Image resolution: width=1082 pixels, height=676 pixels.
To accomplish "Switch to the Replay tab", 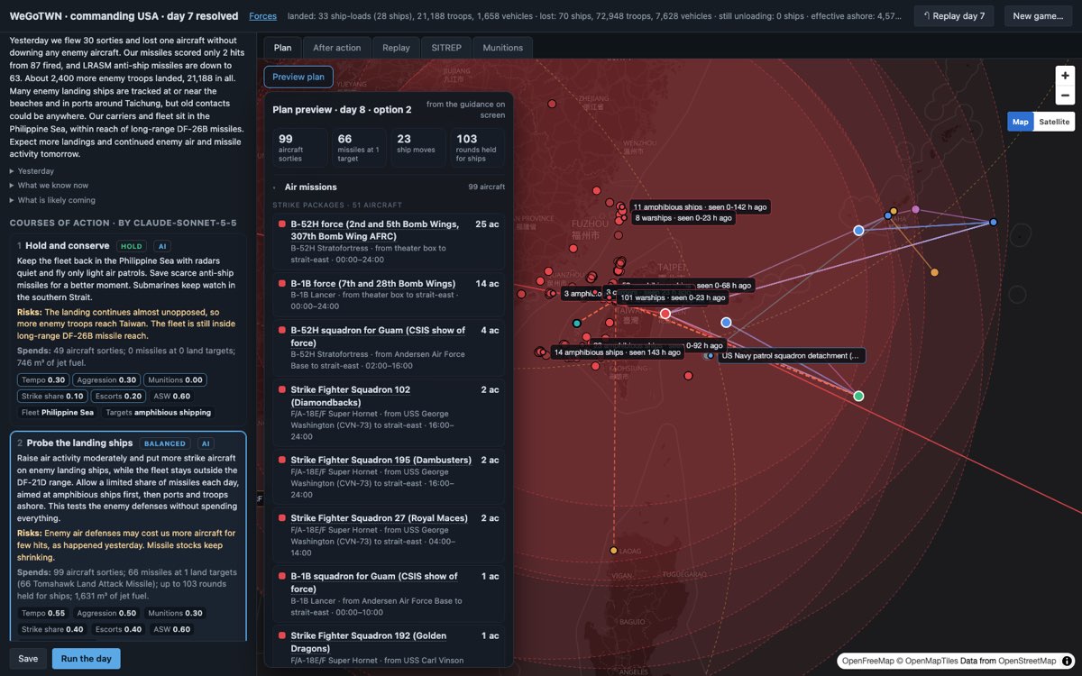I will click(x=396, y=48).
